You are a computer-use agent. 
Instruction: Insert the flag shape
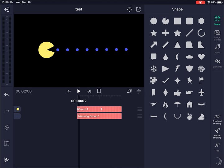[x=201, y=81]
